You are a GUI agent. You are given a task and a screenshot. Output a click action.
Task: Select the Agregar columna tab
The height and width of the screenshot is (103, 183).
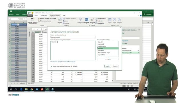55,16
